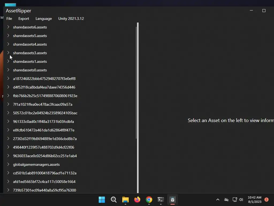Expand the fbb766b2b25c5174988870608061923e node

click(8, 96)
